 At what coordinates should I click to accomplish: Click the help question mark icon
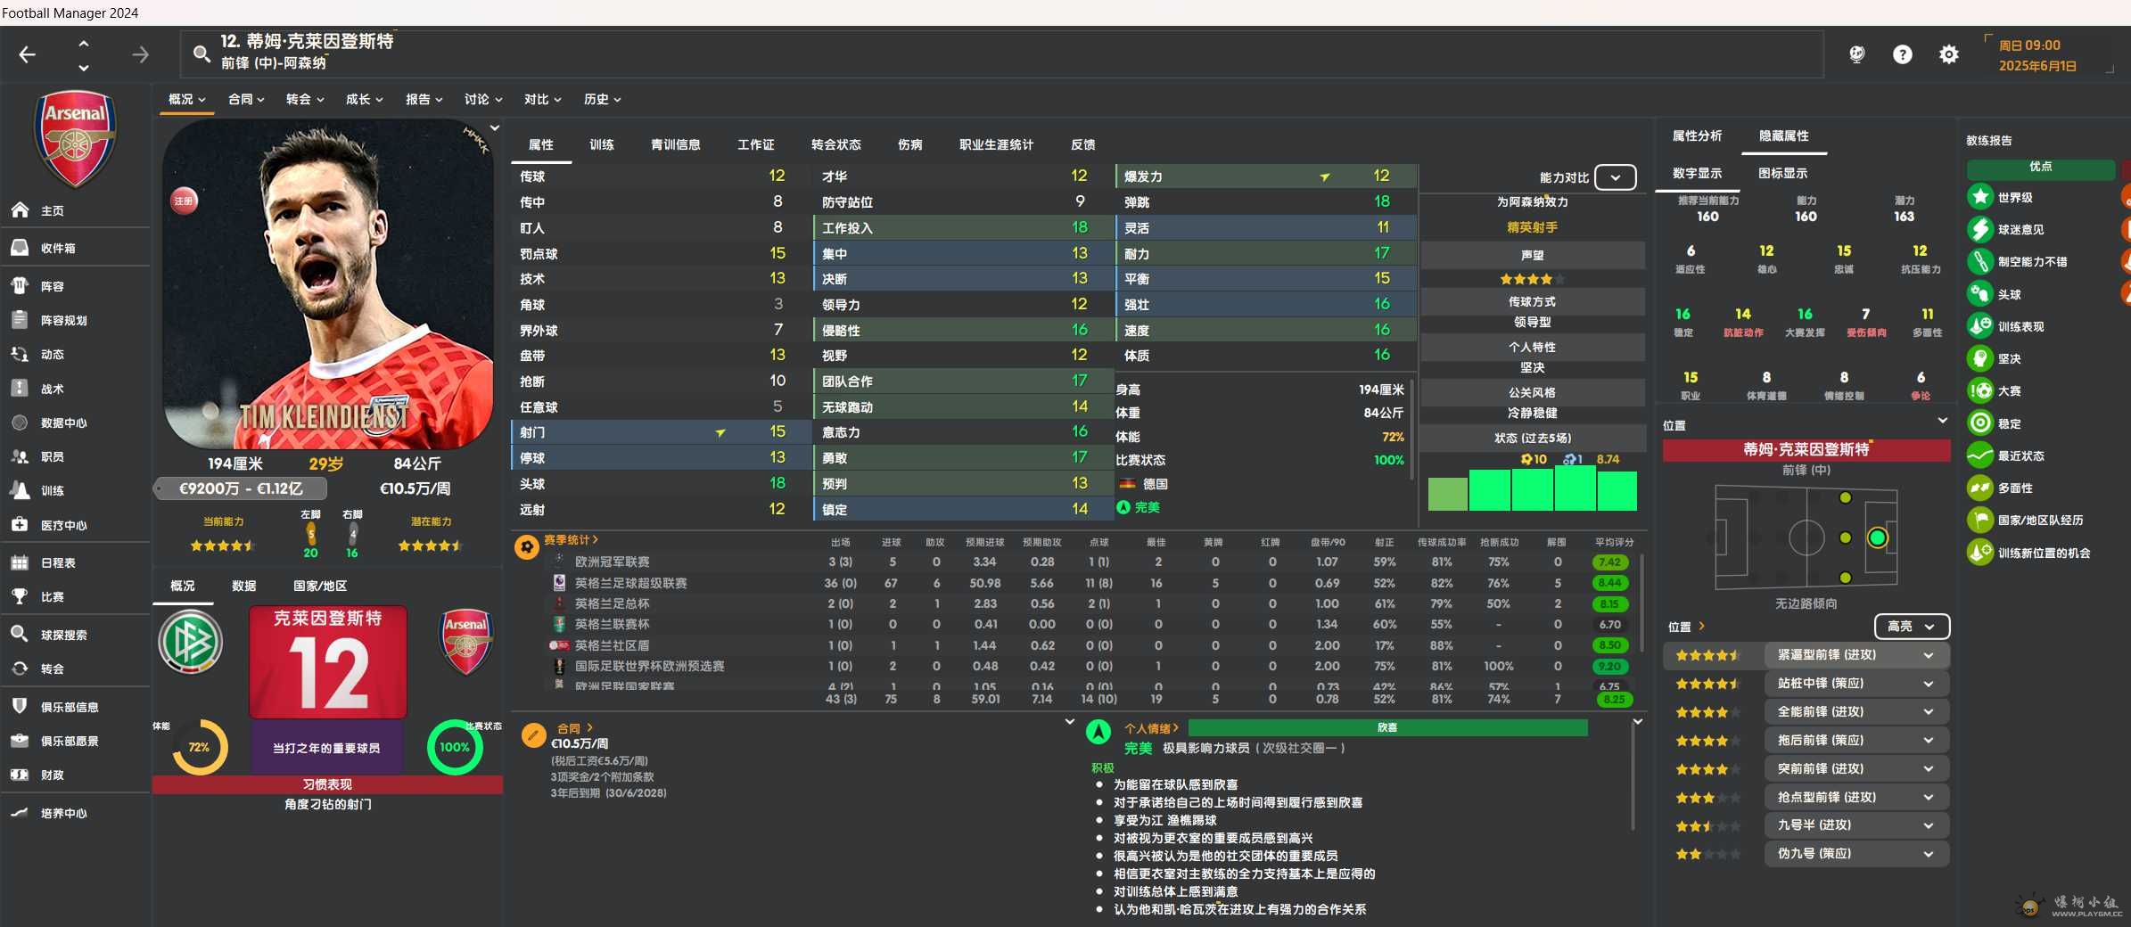click(1902, 55)
